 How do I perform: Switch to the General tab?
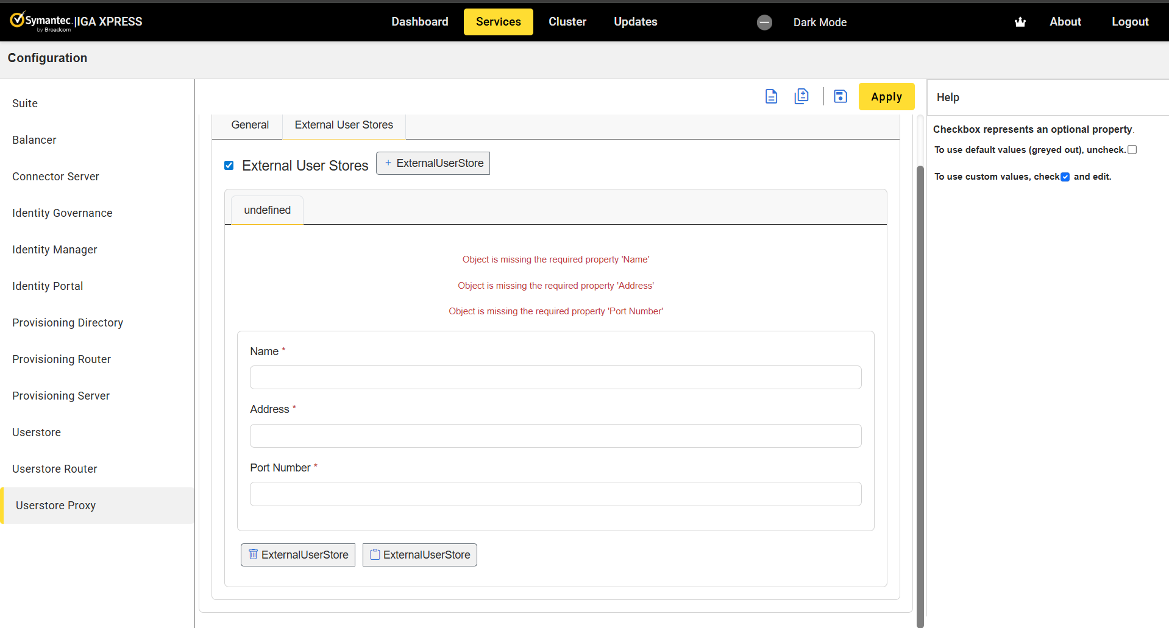[x=250, y=125]
